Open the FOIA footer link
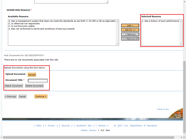Viewport: 186px width, 139px height. [39, 125]
